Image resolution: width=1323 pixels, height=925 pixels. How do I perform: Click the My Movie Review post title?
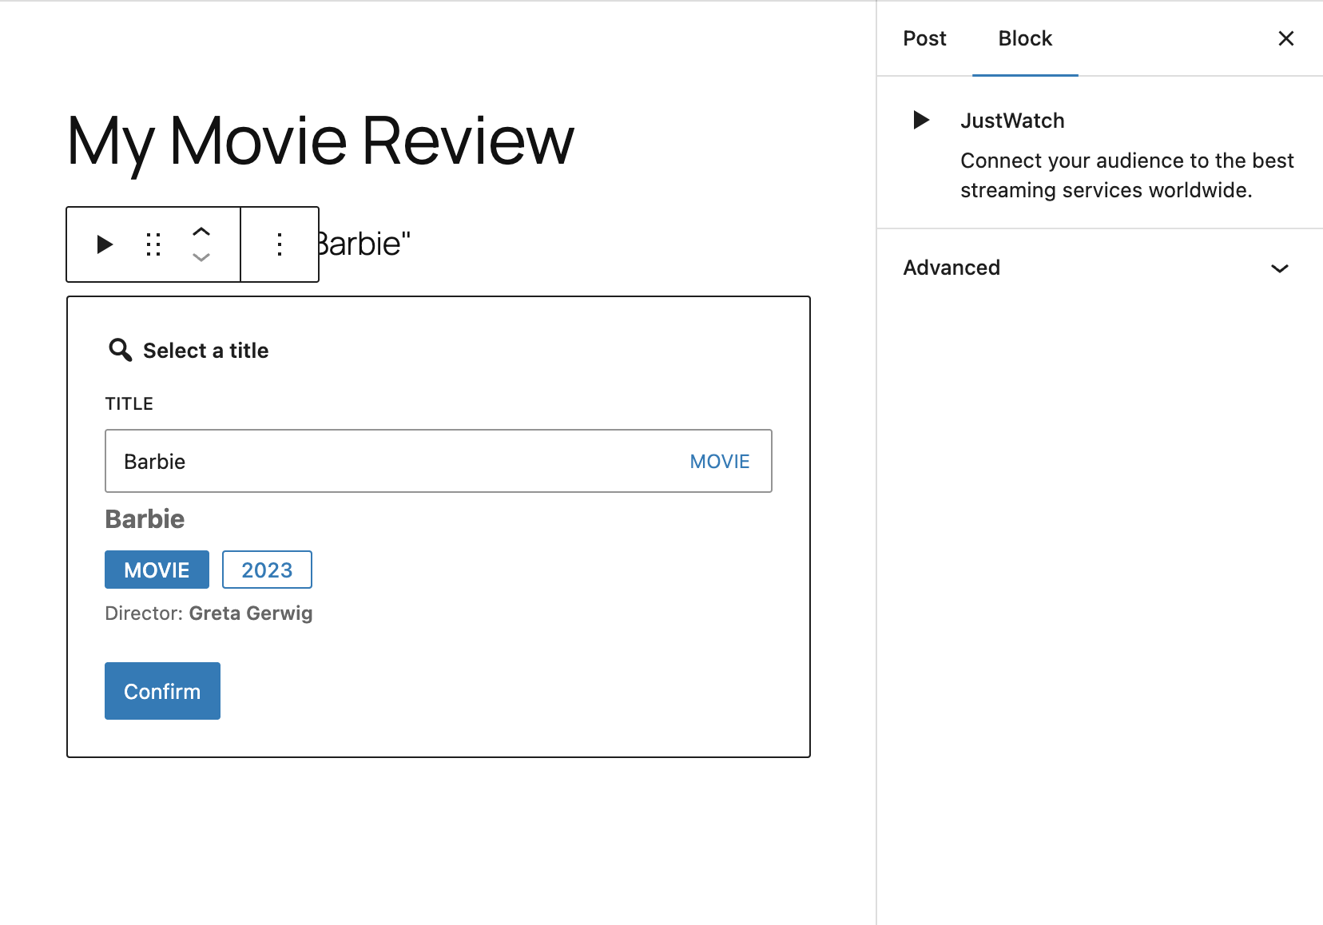click(320, 141)
